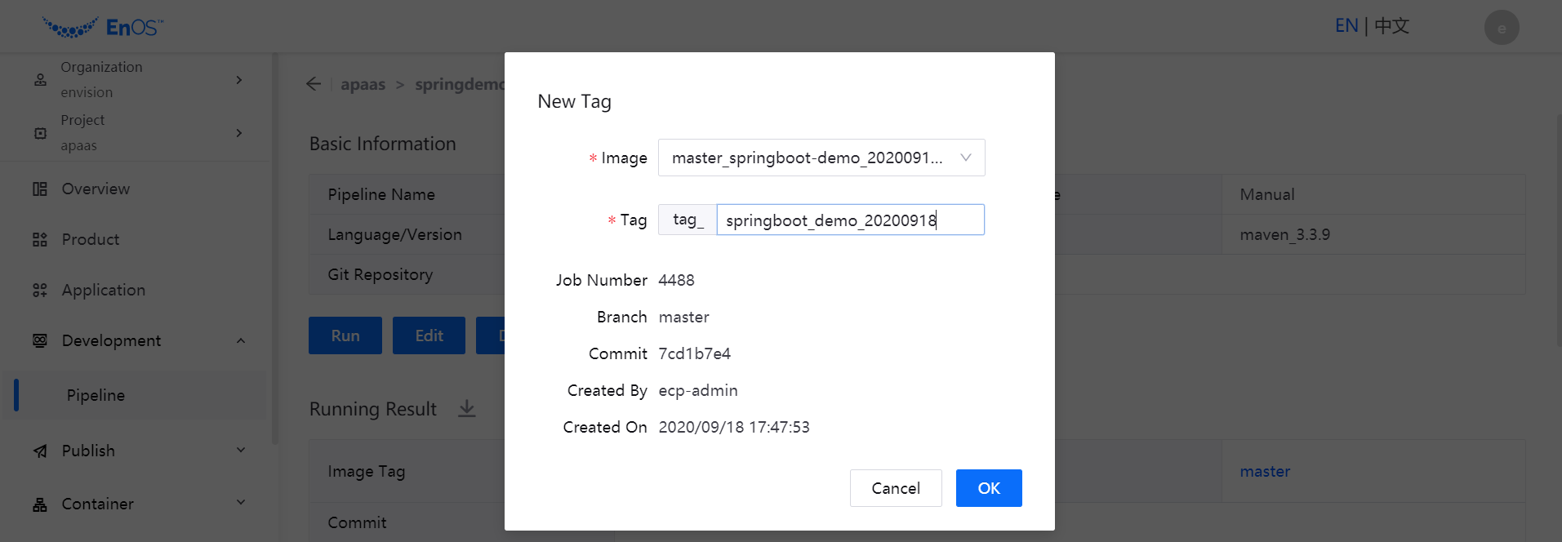
Task: Open the Image dropdown in New Tag
Action: click(x=821, y=158)
